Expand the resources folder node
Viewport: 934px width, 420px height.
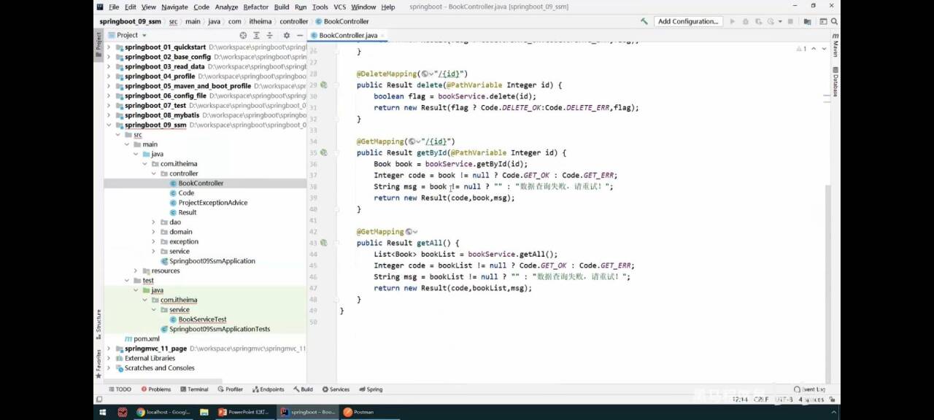(x=136, y=271)
